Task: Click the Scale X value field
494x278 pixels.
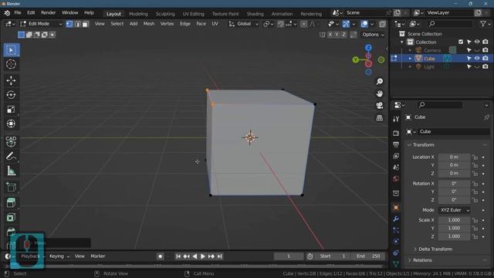Action: pyautogui.click(x=454, y=220)
